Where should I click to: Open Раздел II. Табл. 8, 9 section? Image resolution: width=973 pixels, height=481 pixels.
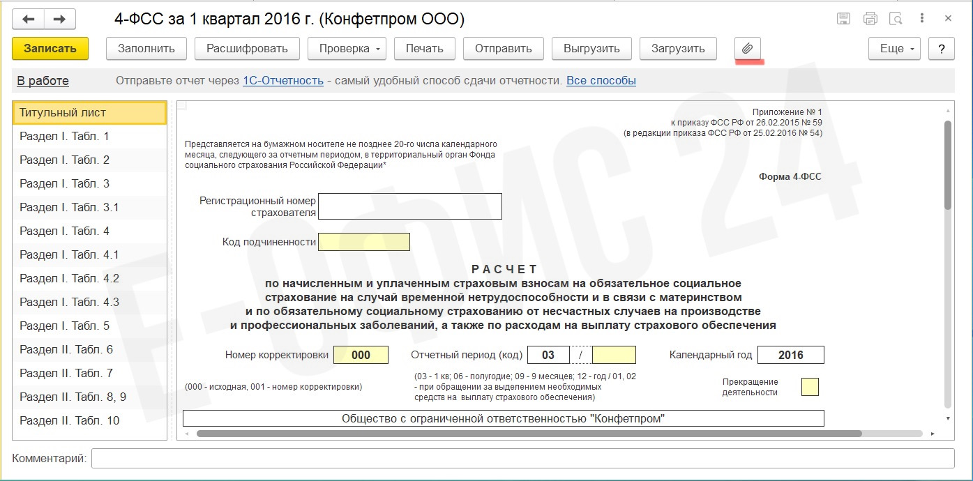(73, 397)
